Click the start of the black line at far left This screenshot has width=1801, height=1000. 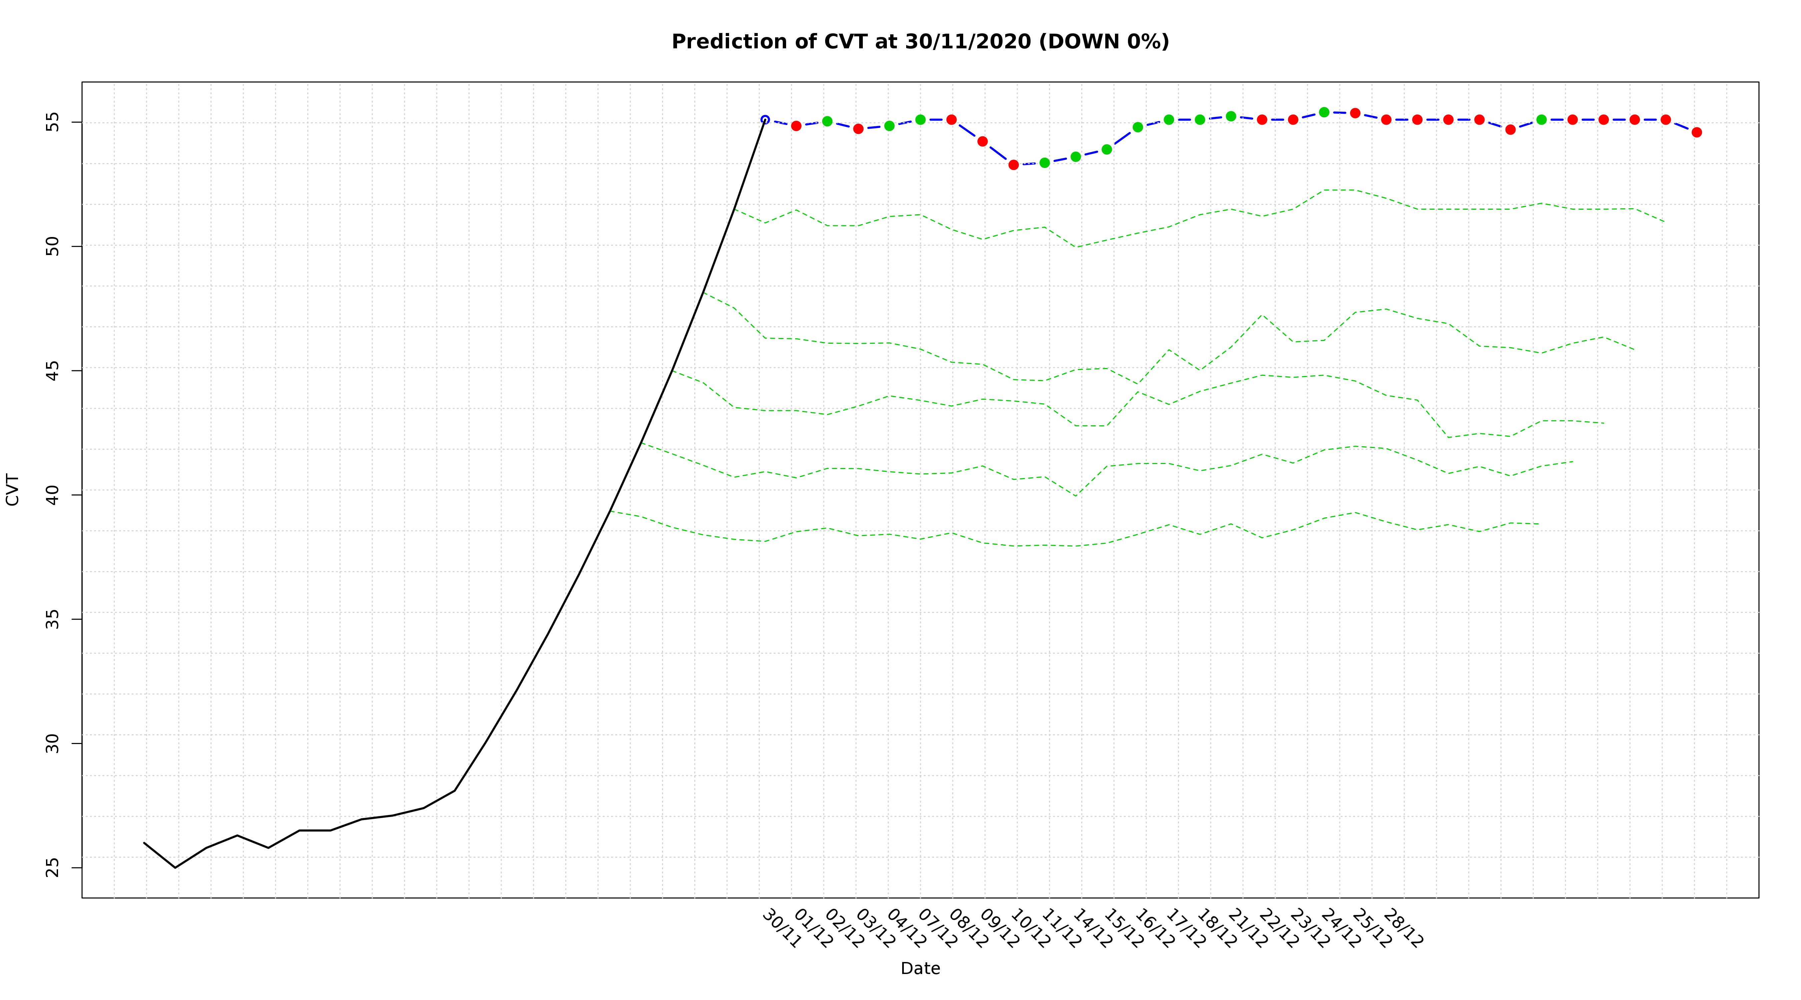144,843
